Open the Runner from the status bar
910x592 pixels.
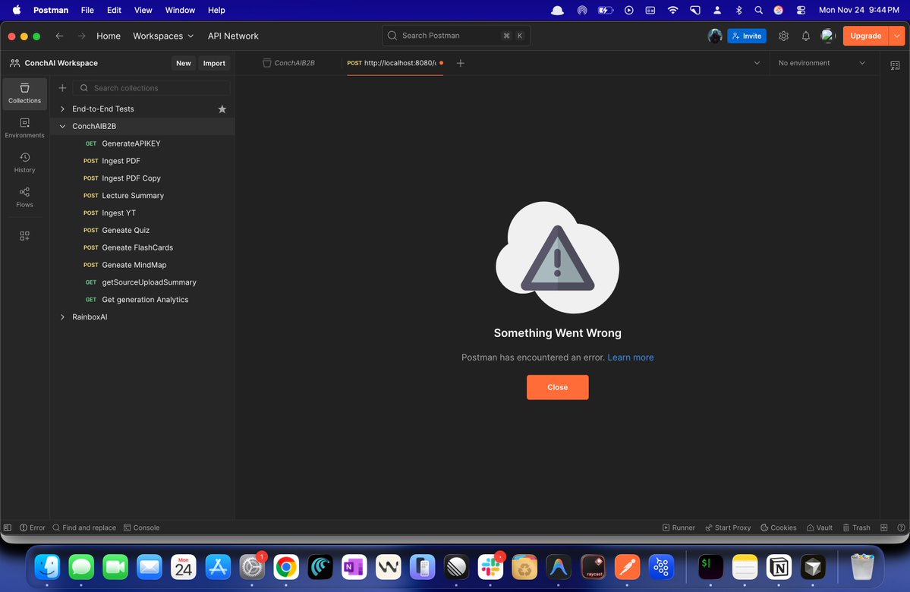[x=678, y=527]
